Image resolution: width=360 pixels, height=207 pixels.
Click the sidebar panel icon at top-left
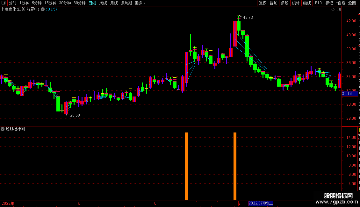(4, 3)
